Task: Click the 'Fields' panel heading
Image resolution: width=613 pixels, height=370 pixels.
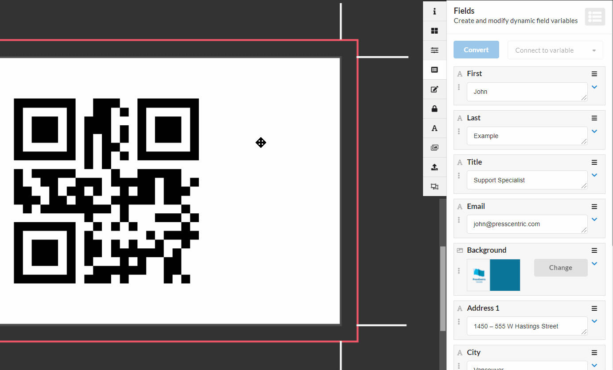Action: (464, 11)
